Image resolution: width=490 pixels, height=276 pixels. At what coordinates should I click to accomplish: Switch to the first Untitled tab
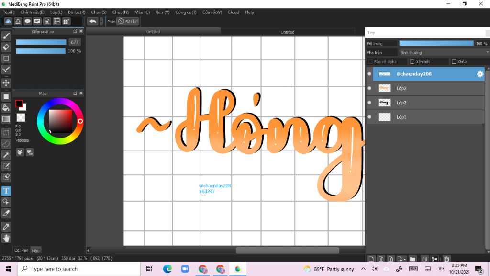[x=153, y=32]
